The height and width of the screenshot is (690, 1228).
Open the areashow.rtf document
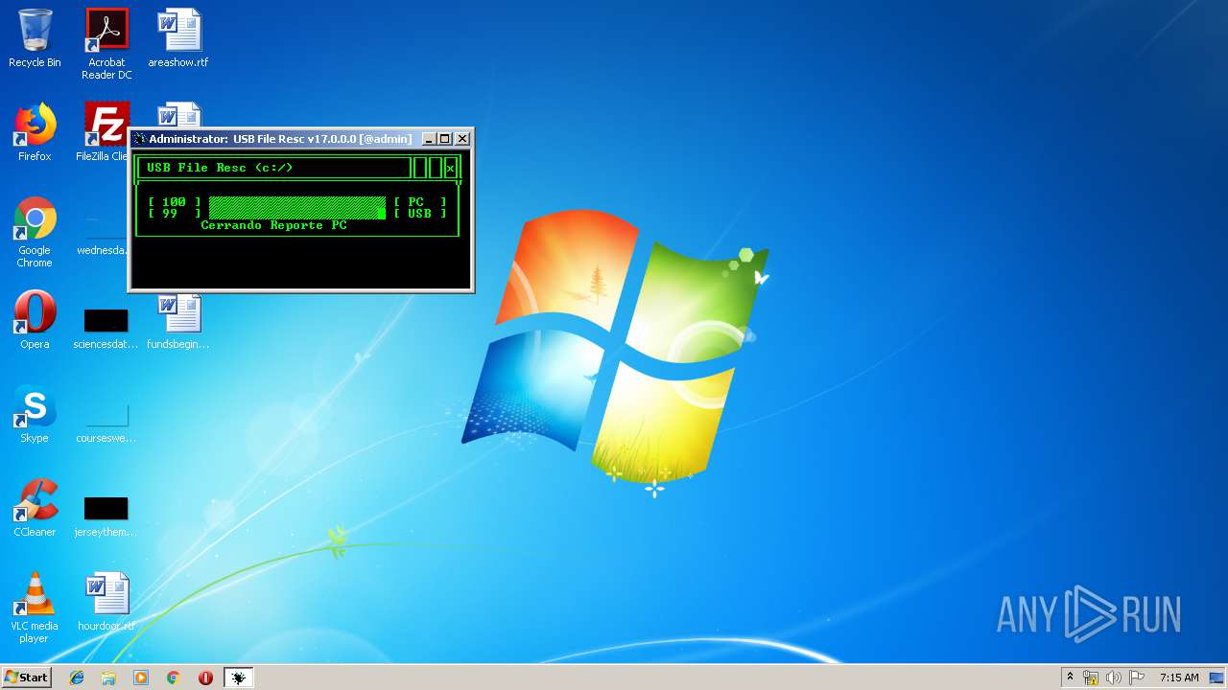pos(178,38)
